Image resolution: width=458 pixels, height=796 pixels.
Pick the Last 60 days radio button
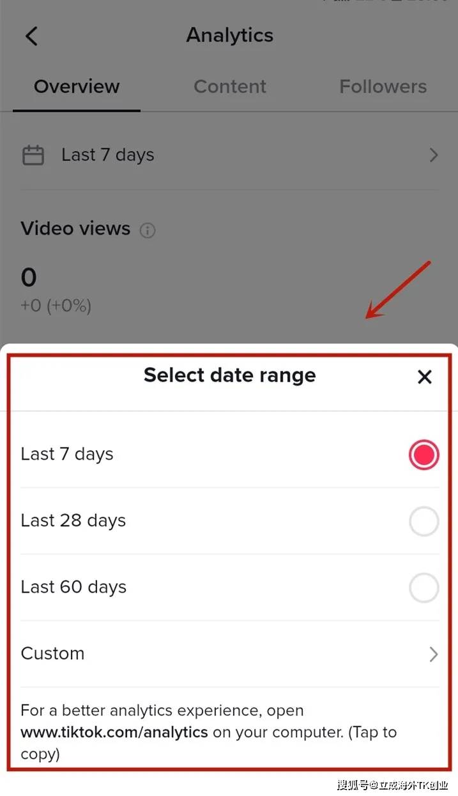click(424, 588)
